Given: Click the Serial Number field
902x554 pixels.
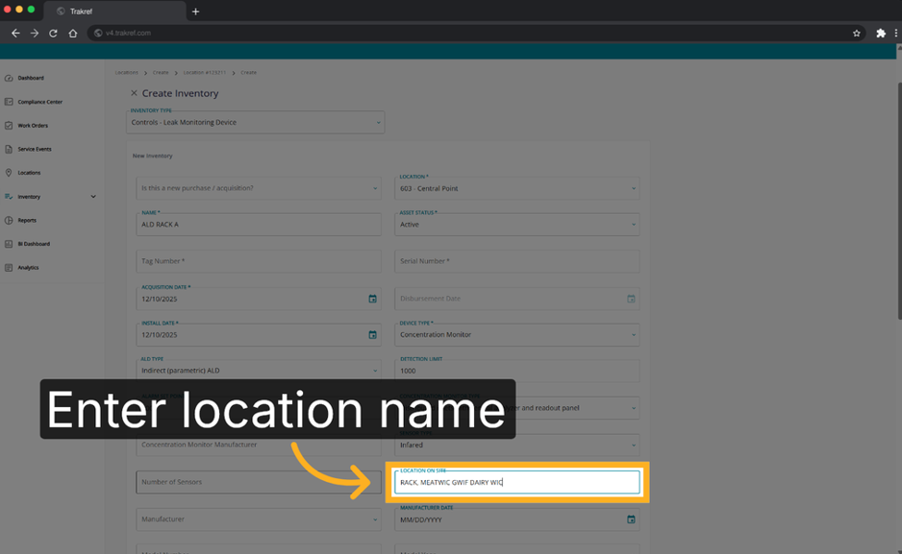Looking at the screenshot, I should pos(517,261).
